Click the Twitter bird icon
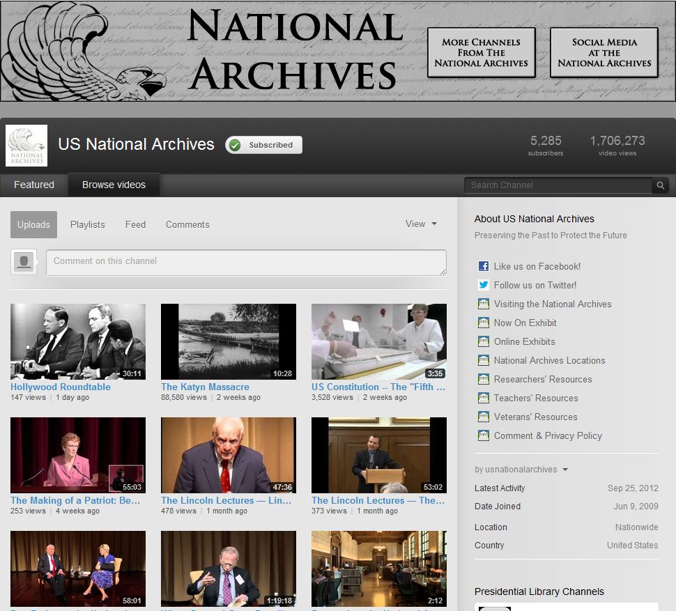676x611 pixels. 484,285
